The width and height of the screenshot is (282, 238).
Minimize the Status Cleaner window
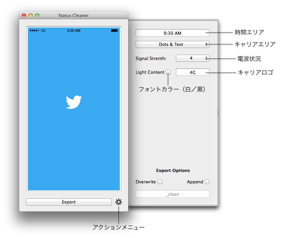(31, 15)
